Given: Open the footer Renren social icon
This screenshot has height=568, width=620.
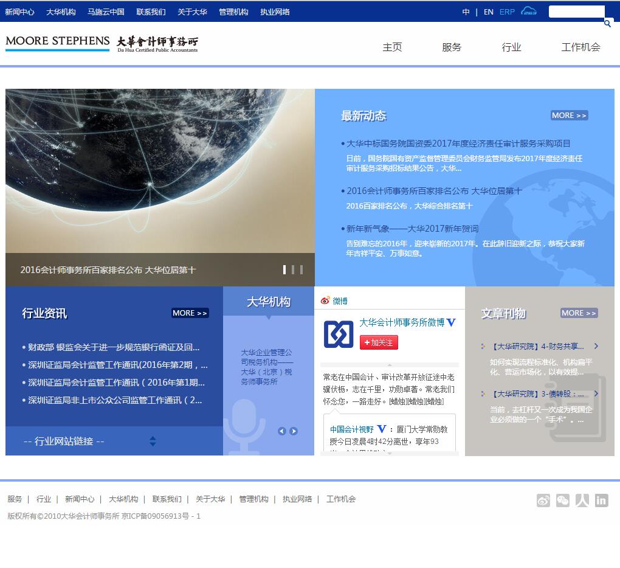Looking at the screenshot, I should 582,500.
